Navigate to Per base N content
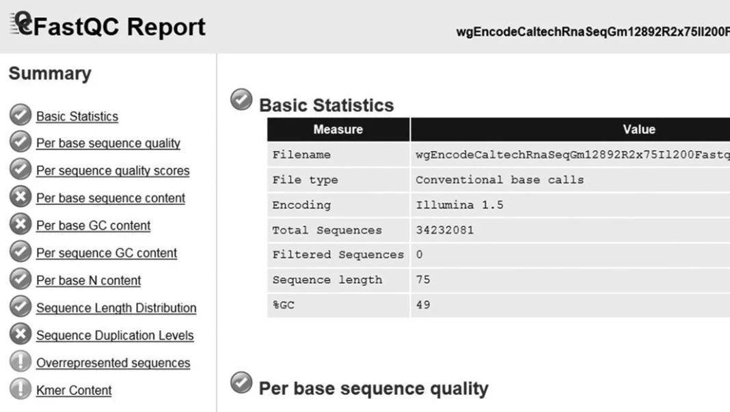 tap(88, 280)
